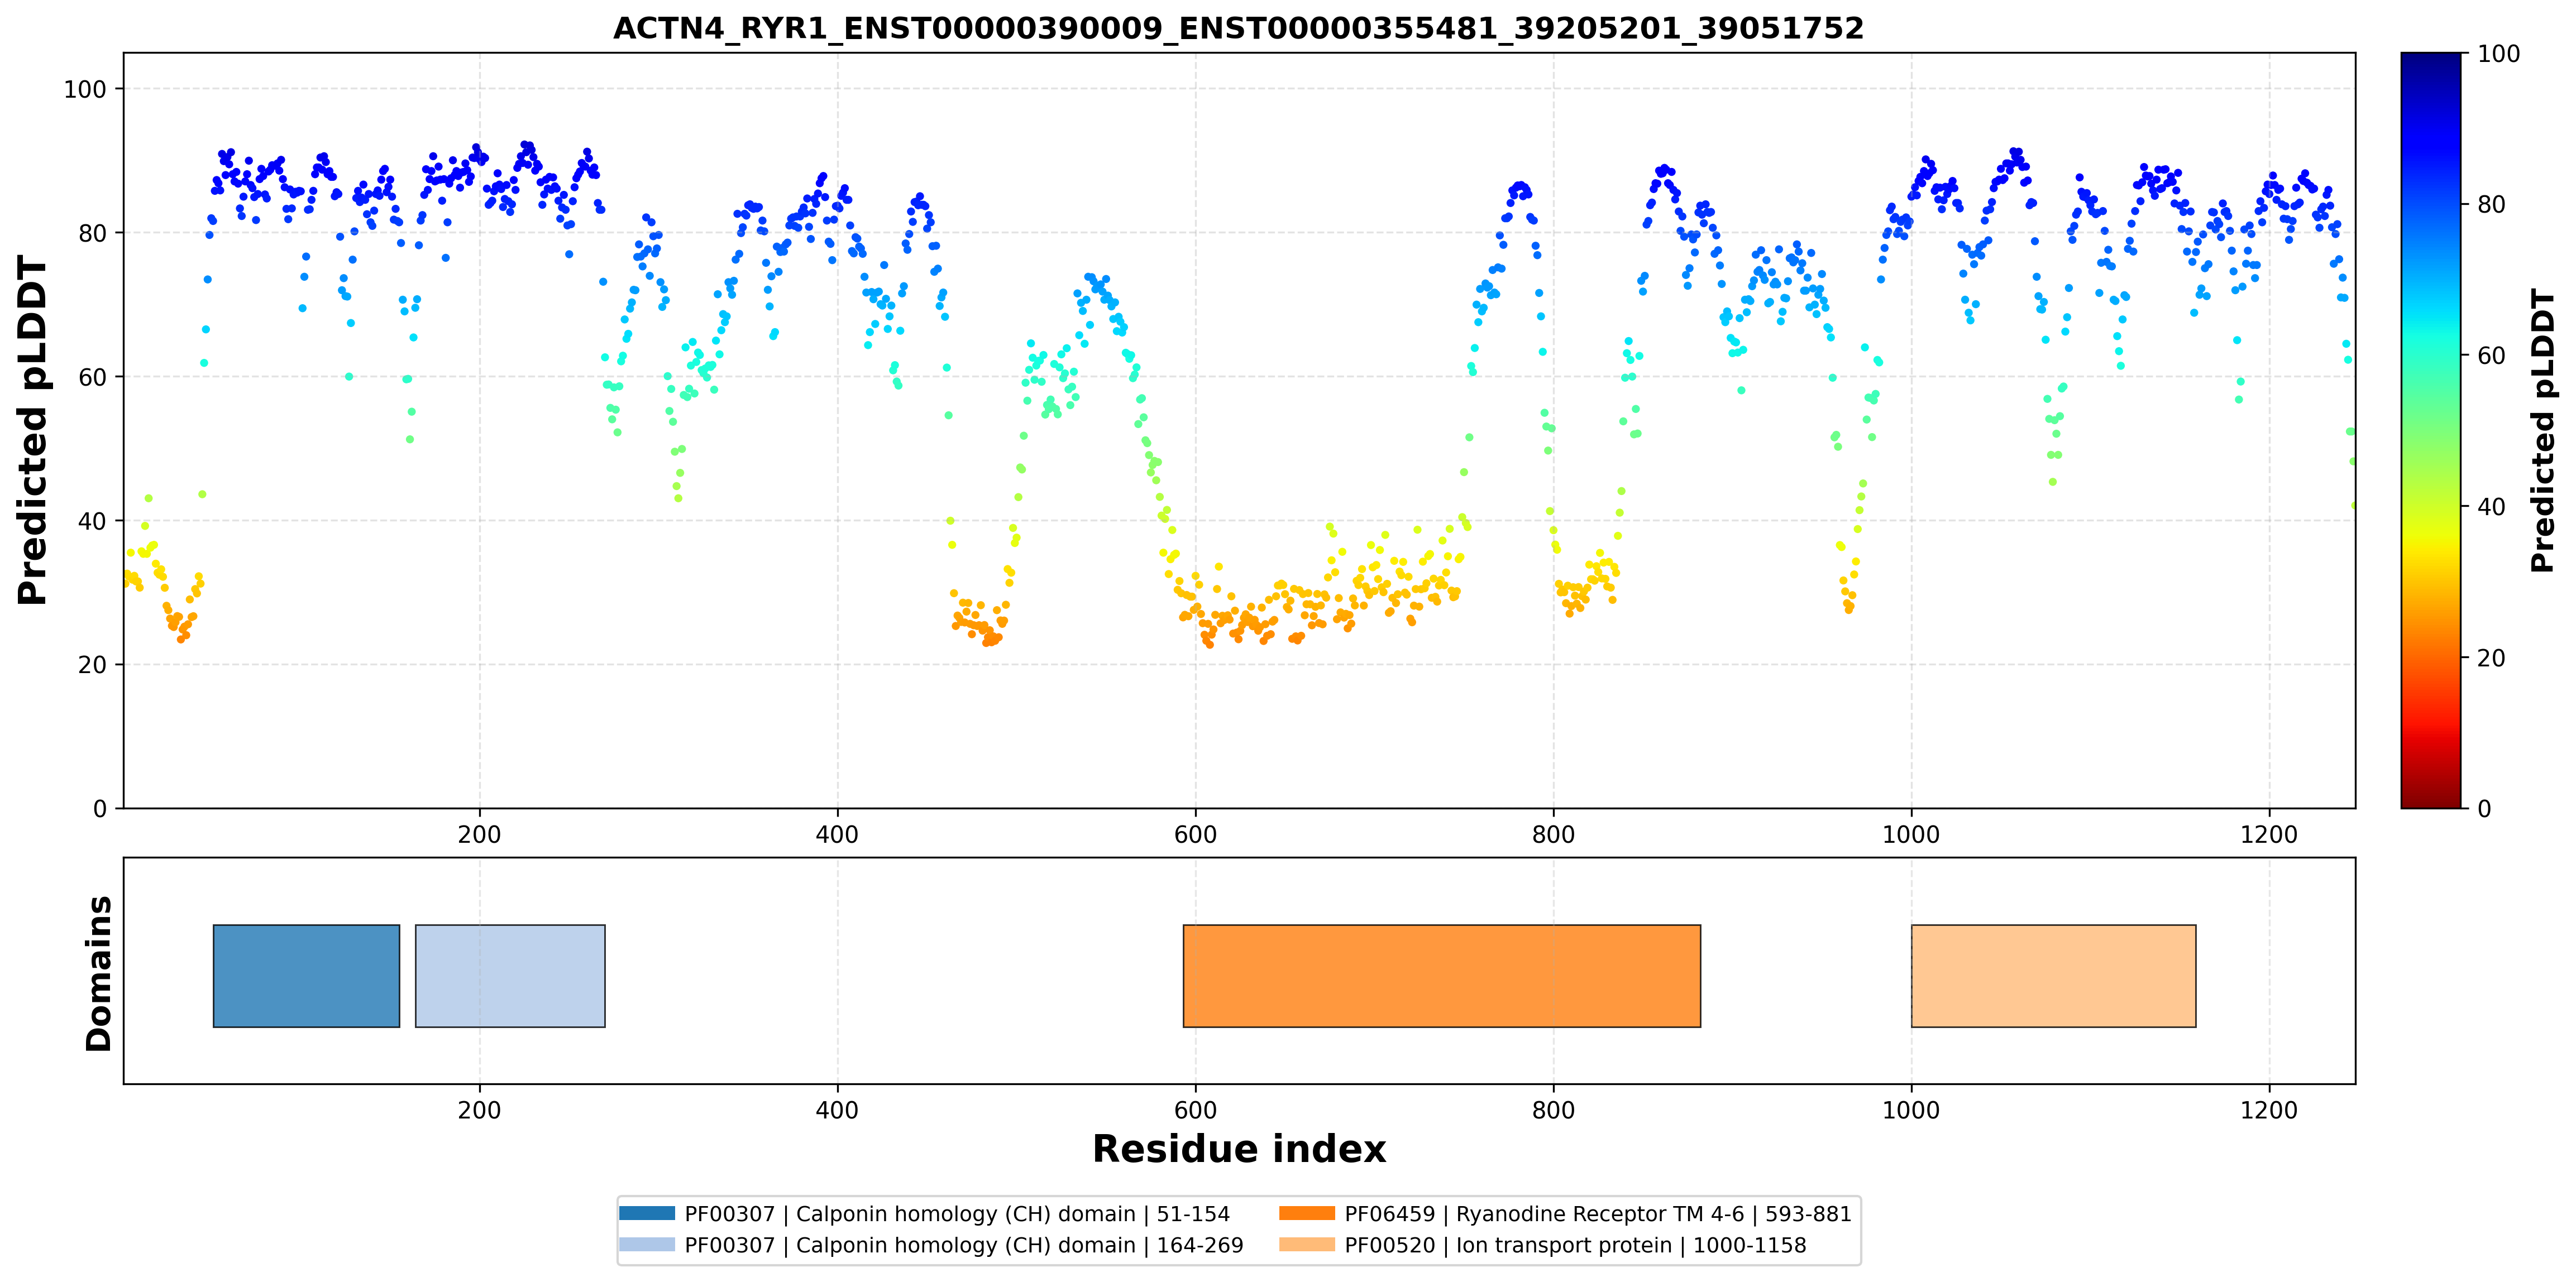This screenshot has width=2576, height=1282.
Task: Click the colorbar title Predicted pLDDT
Action: coord(2542,431)
